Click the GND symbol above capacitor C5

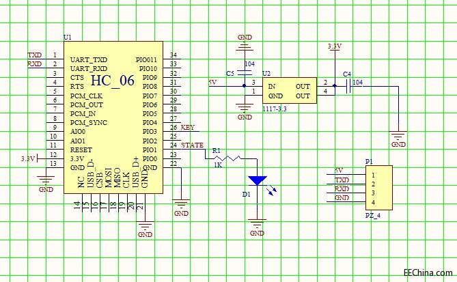[244, 45]
